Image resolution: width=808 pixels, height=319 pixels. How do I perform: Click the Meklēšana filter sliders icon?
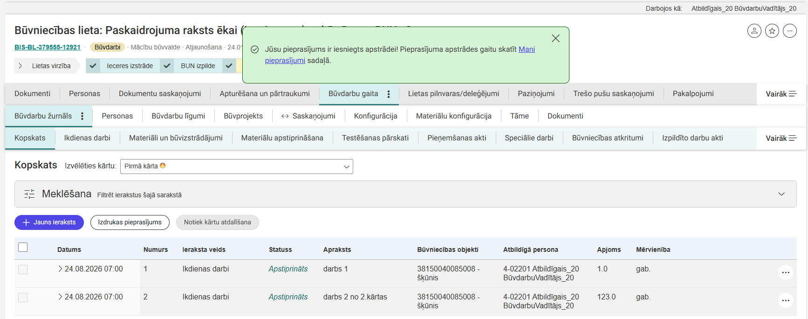point(29,194)
